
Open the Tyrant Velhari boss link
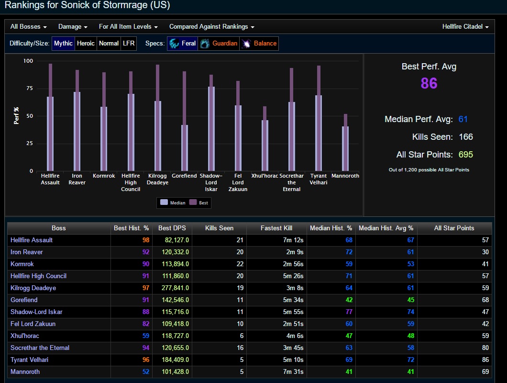tap(30, 360)
